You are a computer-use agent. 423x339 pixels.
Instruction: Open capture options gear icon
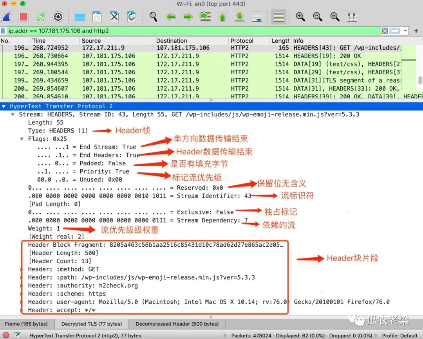pos(58,17)
